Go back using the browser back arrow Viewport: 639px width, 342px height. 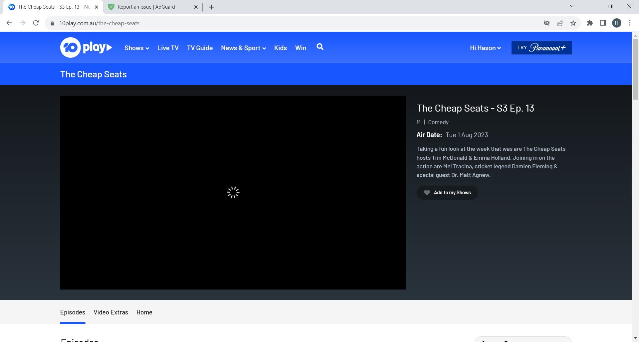9,23
